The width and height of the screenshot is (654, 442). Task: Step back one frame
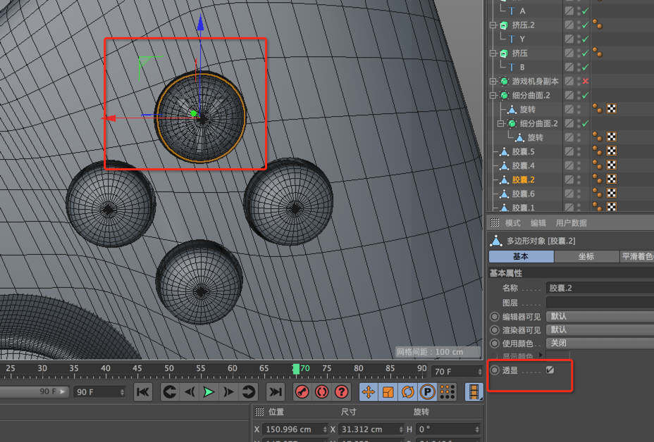190,392
